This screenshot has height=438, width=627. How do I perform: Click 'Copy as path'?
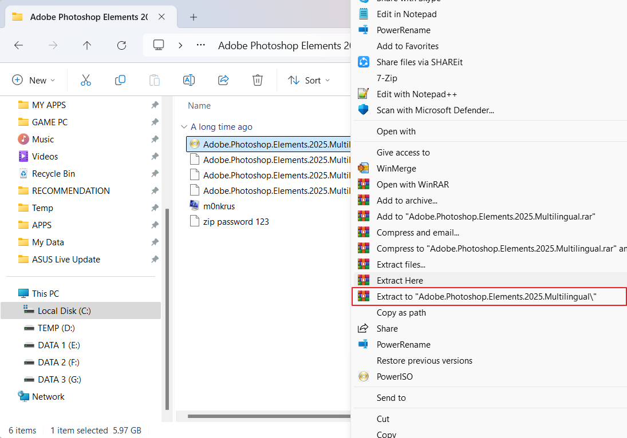coord(402,312)
